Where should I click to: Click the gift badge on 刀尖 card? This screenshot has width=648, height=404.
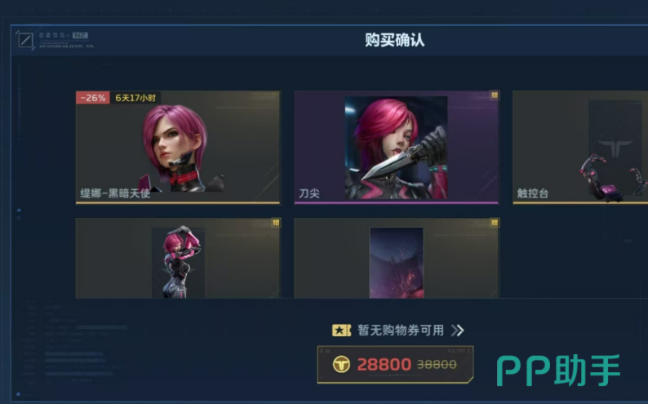(495, 95)
